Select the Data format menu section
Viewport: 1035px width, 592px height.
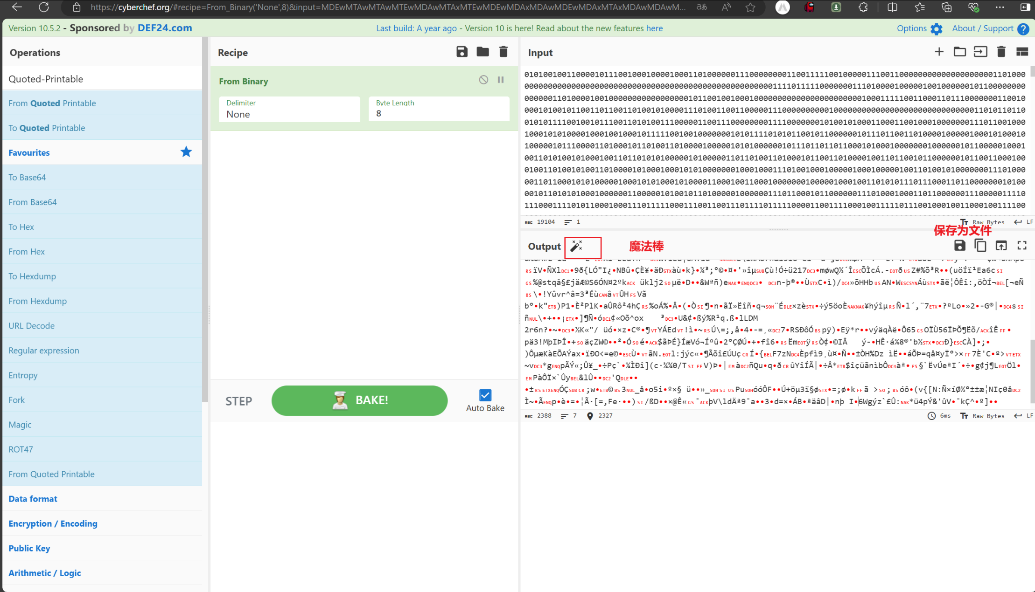[33, 498]
